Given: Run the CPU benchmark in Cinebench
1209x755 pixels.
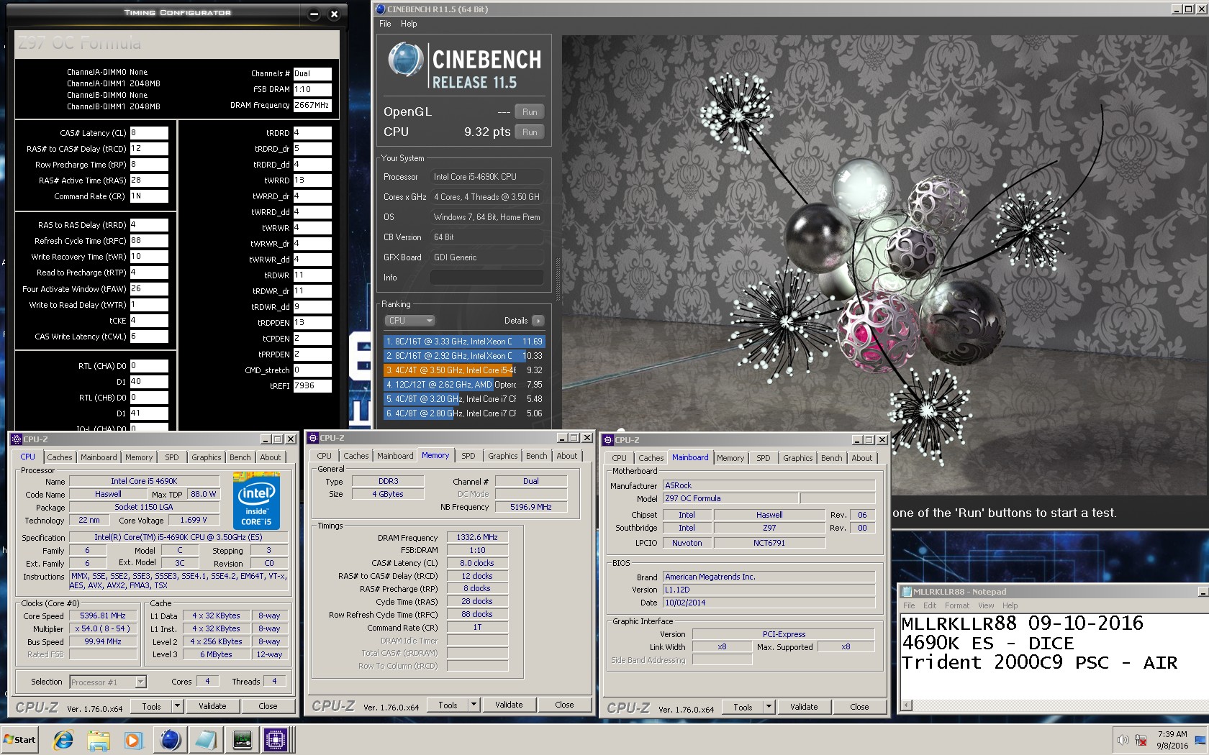Looking at the screenshot, I should pos(530,132).
